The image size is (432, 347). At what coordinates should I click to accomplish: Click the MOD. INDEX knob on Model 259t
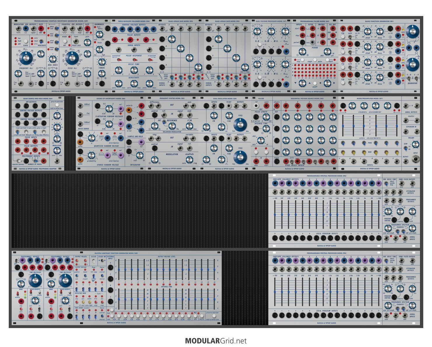pyautogui.click(x=53, y=59)
